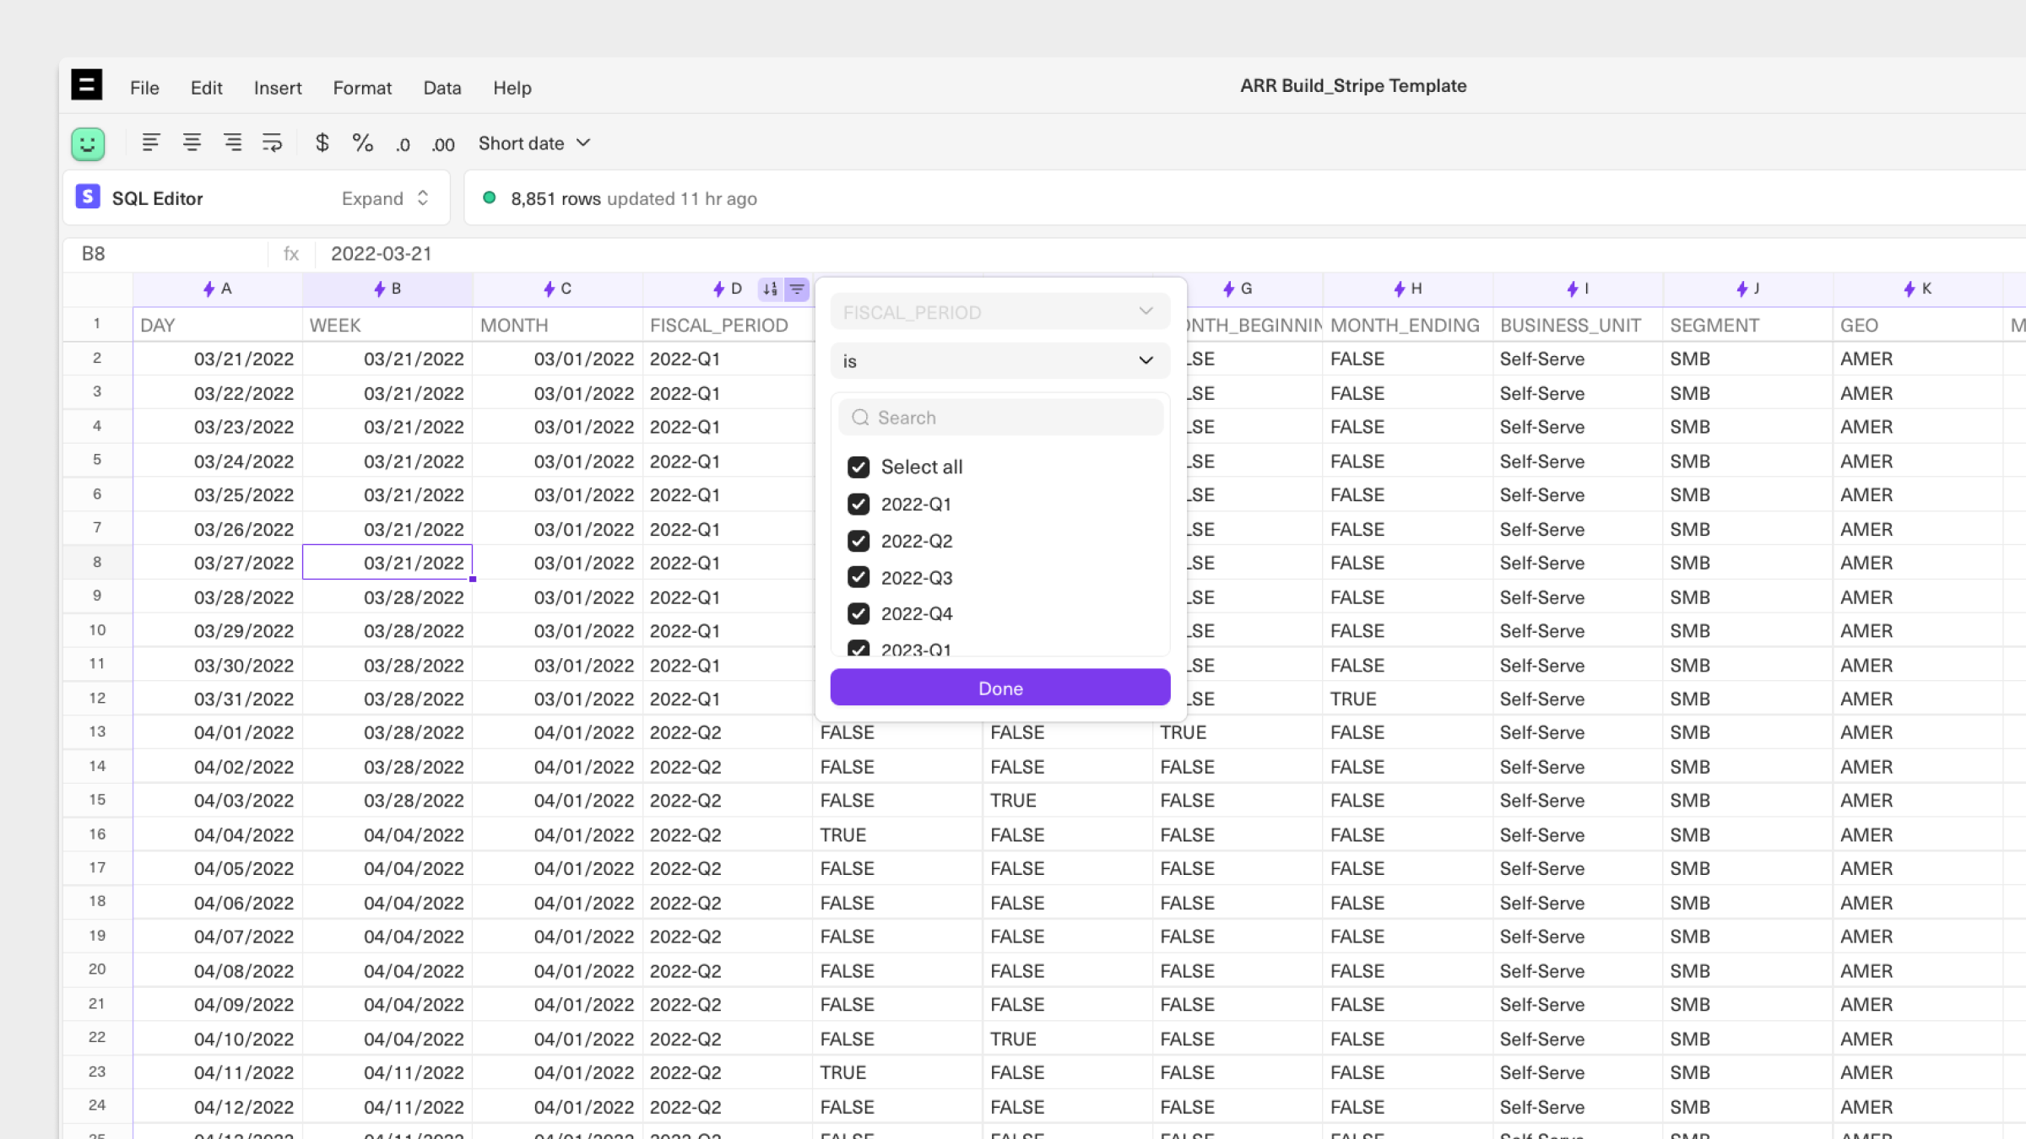The width and height of the screenshot is (2026, 1139).
Task: Click the green smiley face icon
Action: click(88, 143)
